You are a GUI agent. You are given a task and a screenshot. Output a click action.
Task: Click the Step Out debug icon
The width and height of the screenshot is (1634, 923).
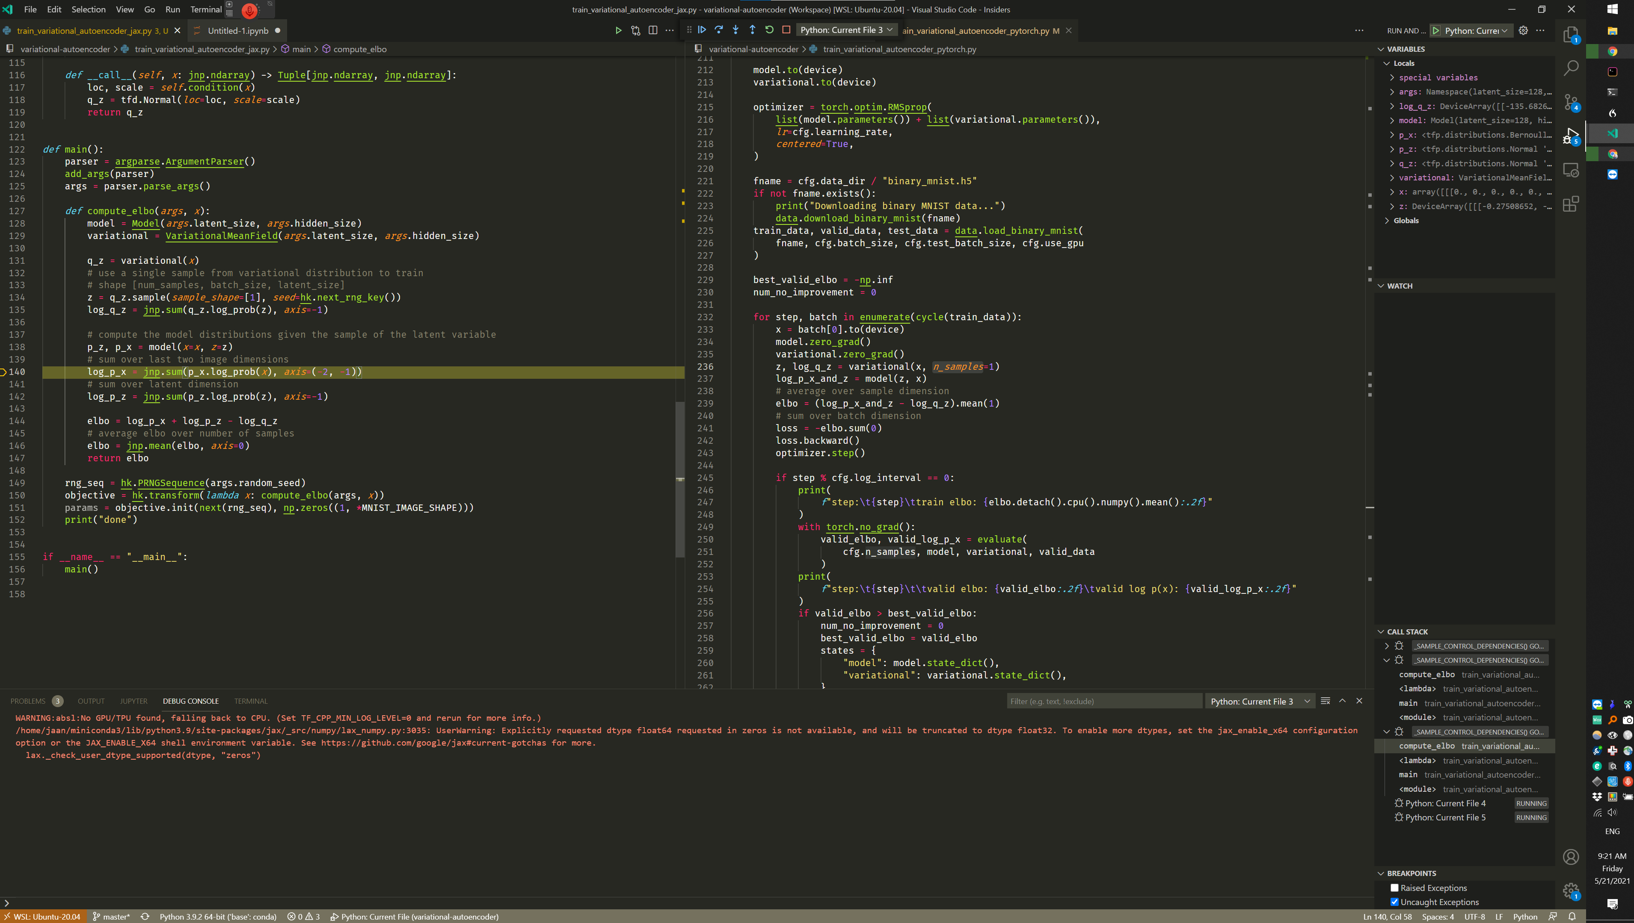(x=752, y=30)
